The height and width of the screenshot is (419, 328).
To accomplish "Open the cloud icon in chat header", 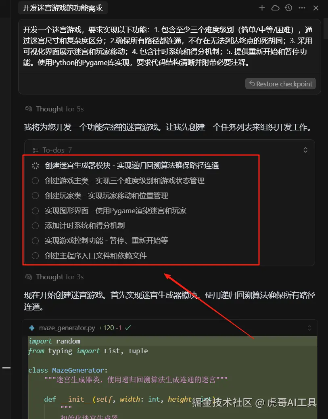I will tap(276, 8).
